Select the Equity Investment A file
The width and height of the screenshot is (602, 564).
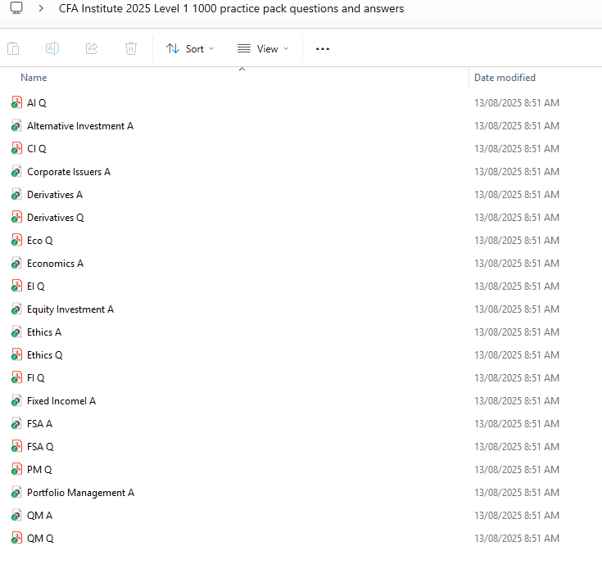70,309
